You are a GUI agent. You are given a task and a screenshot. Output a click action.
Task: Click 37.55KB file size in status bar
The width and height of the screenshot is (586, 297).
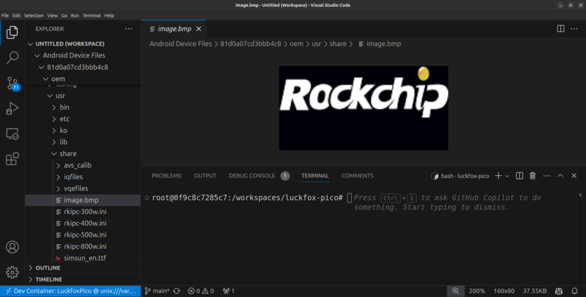tap(534, 291)
